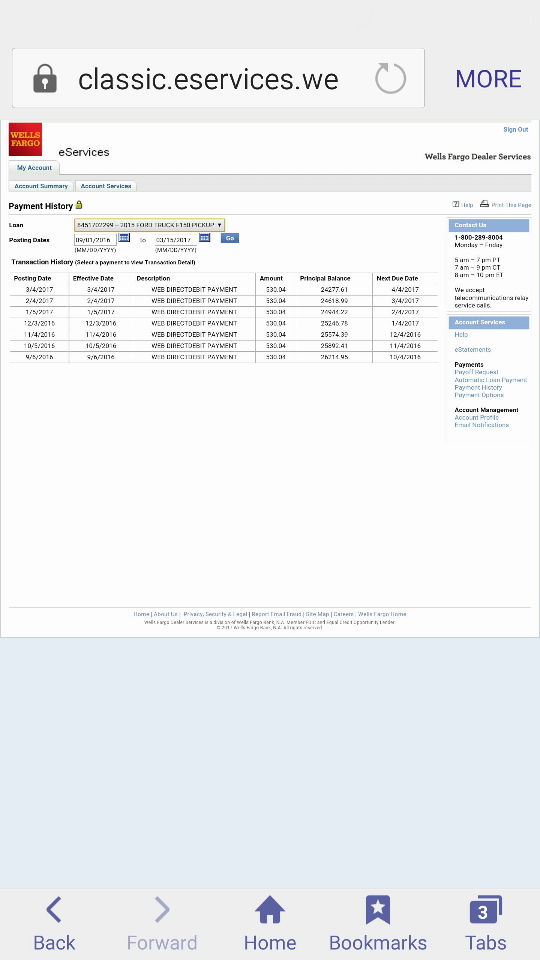
Task: Click the start posting date field
Action: click(x=95, y=240)
